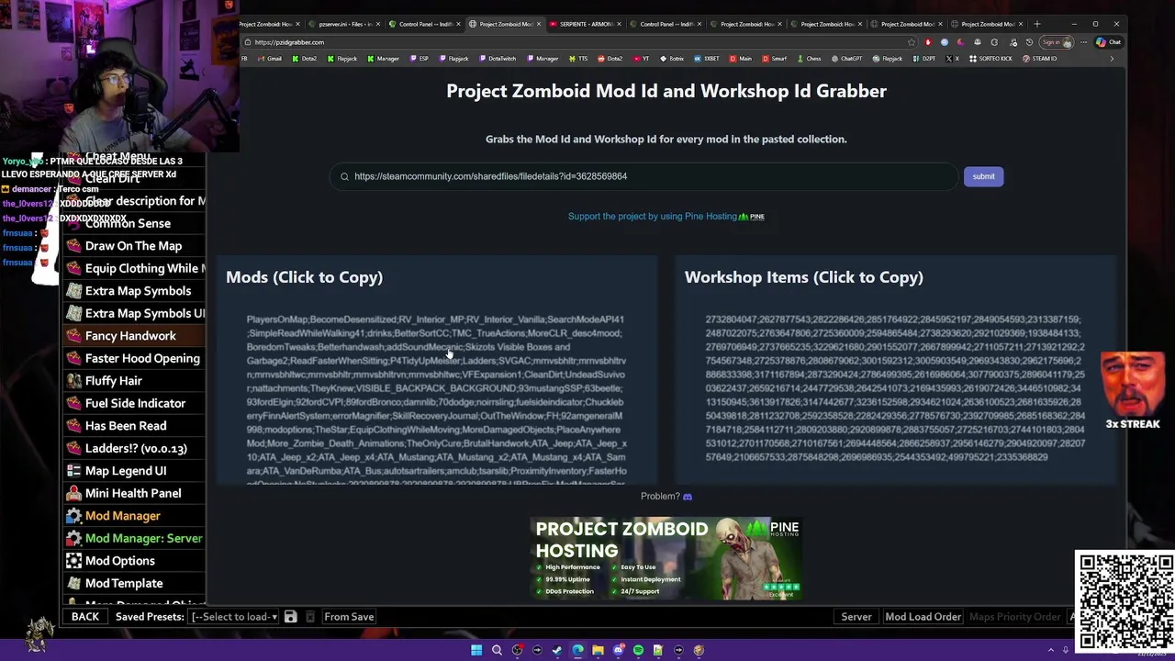
Task: Click the BACK button in mod menu
Action: 85,617
